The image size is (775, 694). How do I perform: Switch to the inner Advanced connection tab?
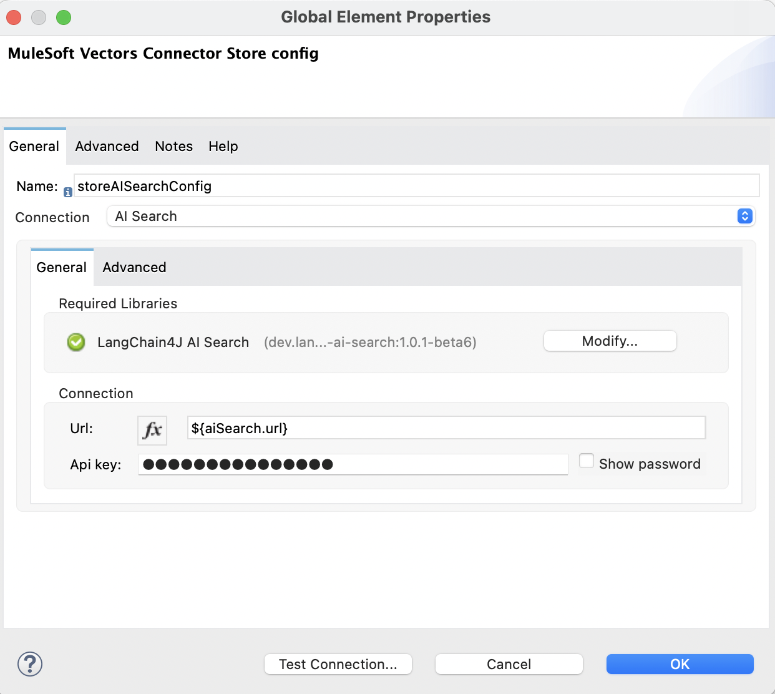point(135,267)
